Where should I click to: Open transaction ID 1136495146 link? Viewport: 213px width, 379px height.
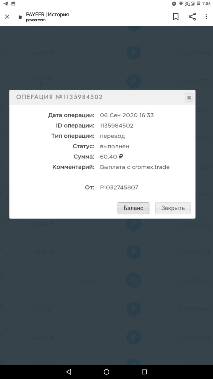[195, 53]
